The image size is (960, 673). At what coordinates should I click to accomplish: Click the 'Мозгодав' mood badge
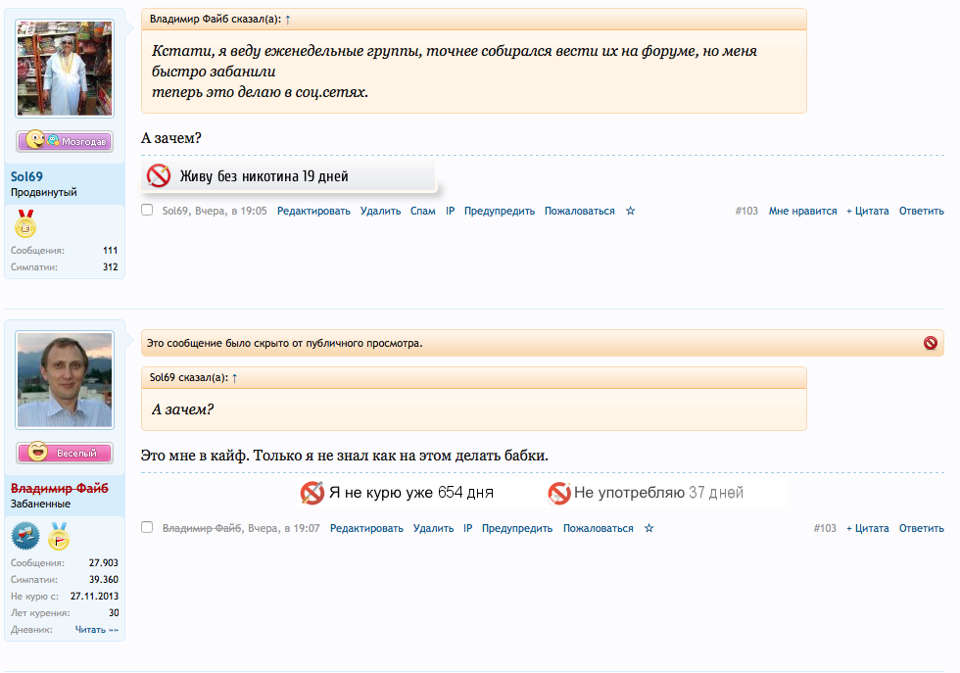[65, 141]
